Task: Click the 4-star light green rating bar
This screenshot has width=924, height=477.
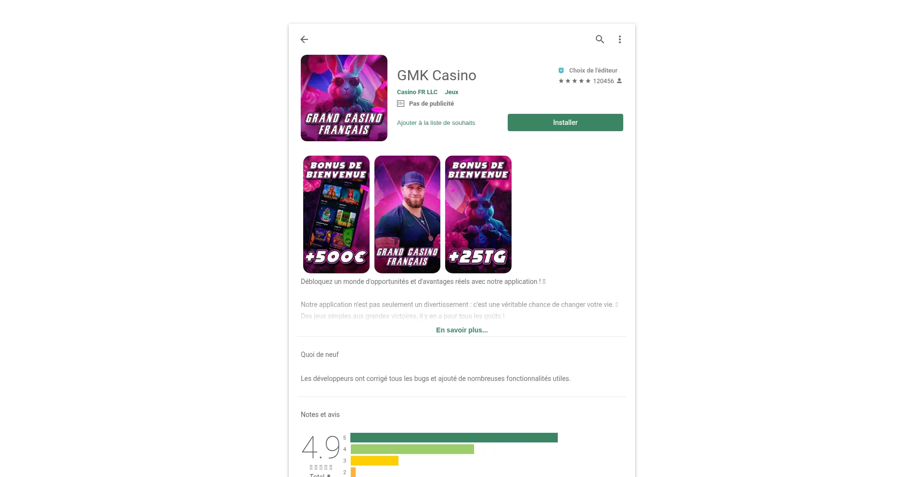Action: (412, 449)
